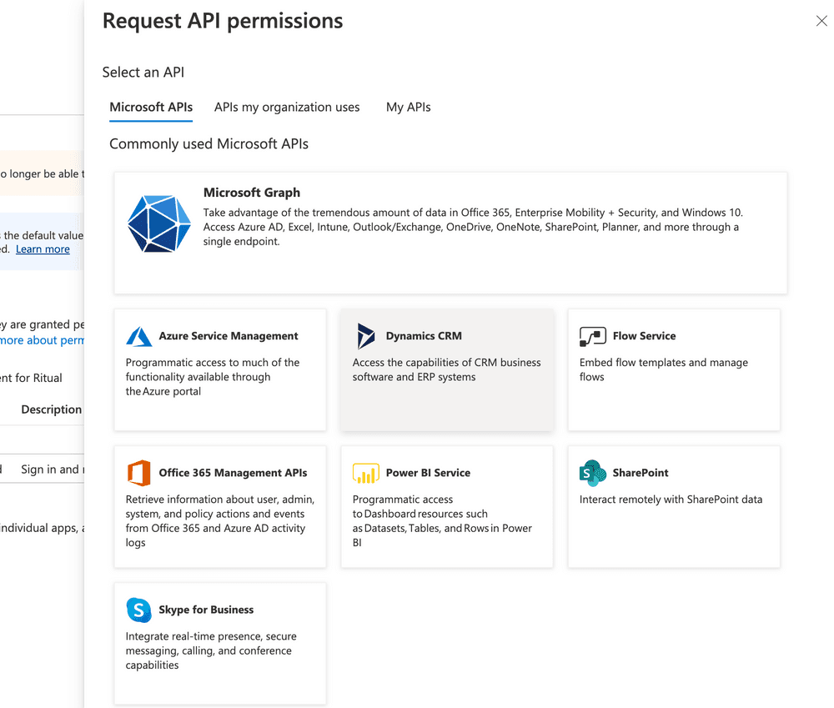Viewport: 834px width, 708px height.
Task: Click the SharePoint logo icon
Action: click(x=592, y=473)
